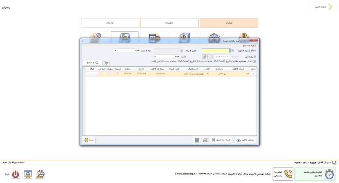
Task: Click the lock screen icon in footer
Action: [x=28, y=174]
